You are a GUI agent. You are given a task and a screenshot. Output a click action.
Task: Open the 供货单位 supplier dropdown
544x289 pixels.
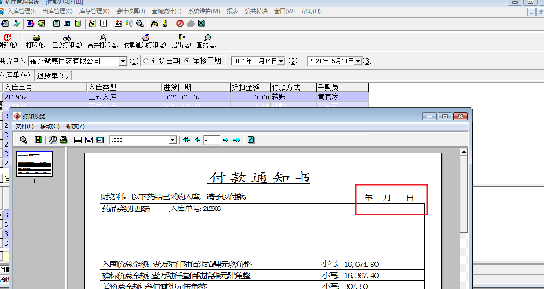click(123, 61)
